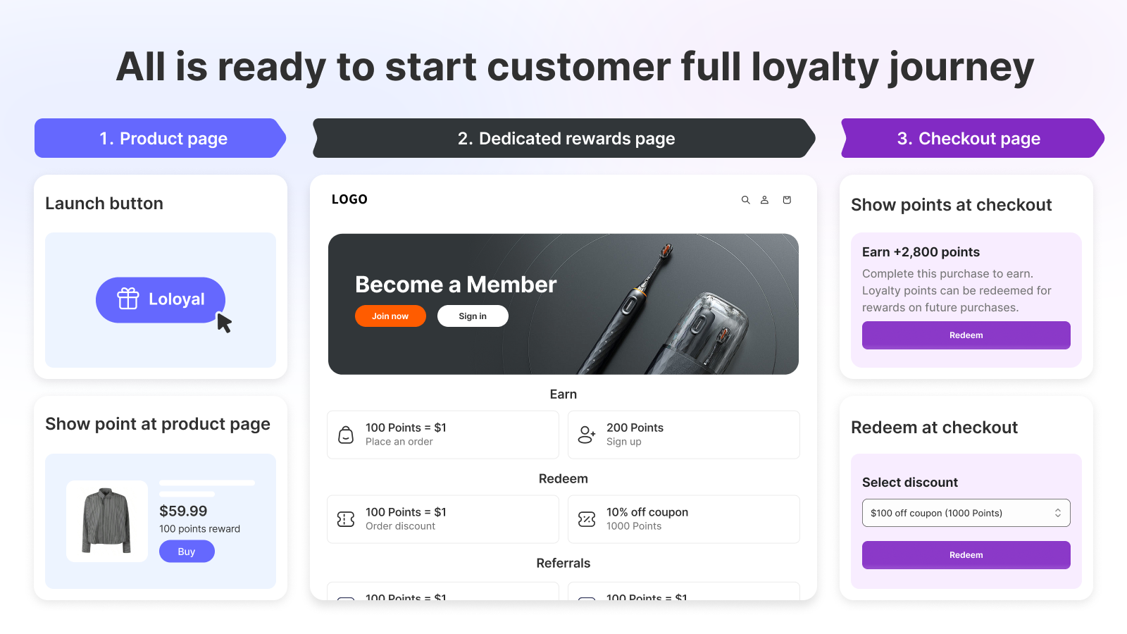Click Redeem below the Select discount dropdown

point(966,555)
